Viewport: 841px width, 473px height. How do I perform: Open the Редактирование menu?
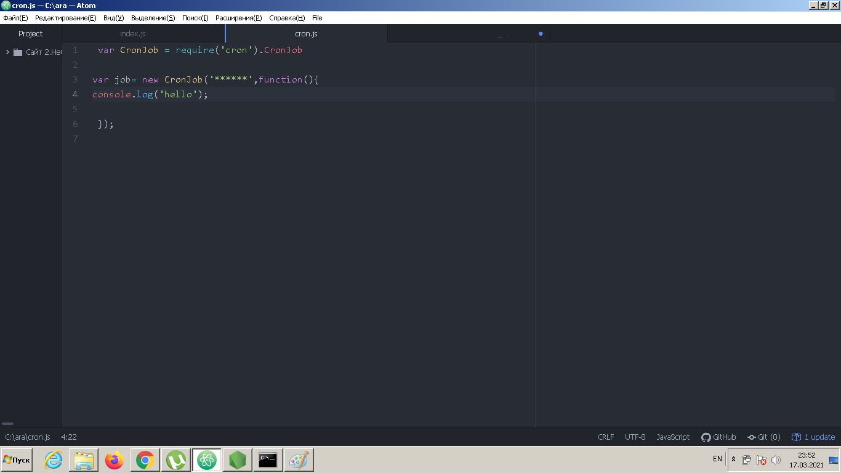coord(65,18)
